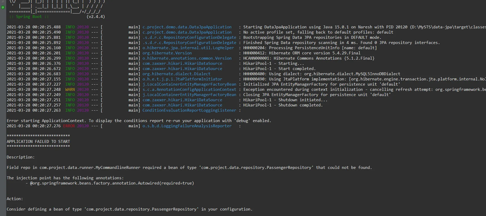Click the (v2.4.4) version text
Image resolution: width=486 pixels, height=216 pixels.
(x=96, y=17)
